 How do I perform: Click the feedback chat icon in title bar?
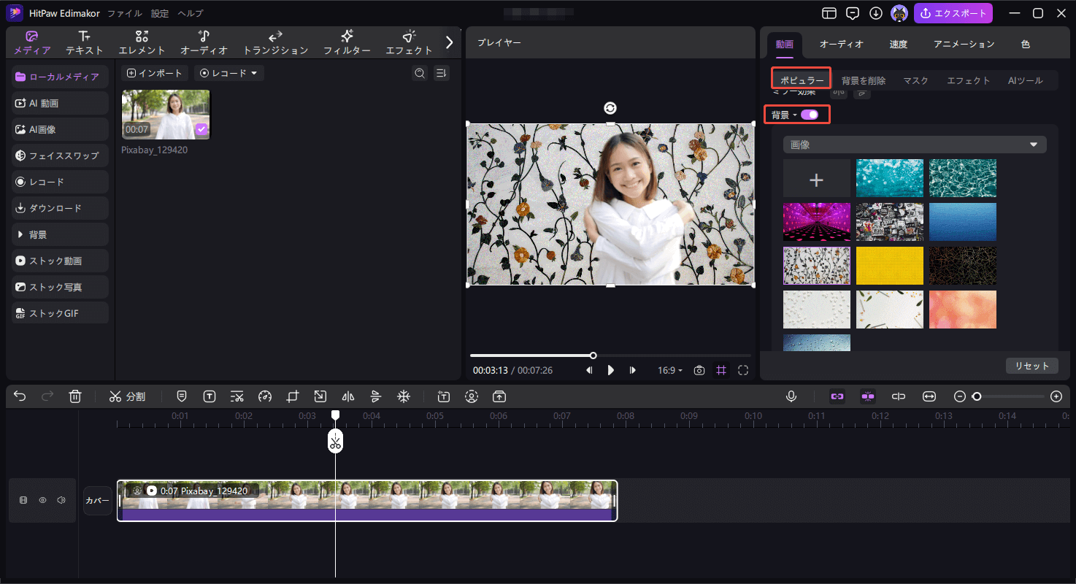pyautogui.click(x=852, y=13)
